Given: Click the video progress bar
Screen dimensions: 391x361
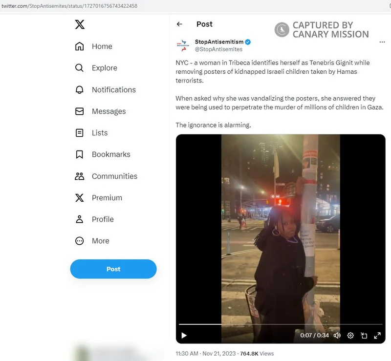Looking at the screenshot, I should [281, 324].
